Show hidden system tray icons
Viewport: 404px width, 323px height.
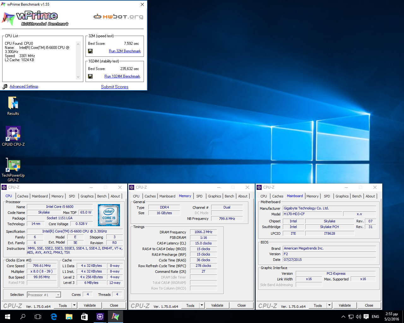click(x=343, y=317)
